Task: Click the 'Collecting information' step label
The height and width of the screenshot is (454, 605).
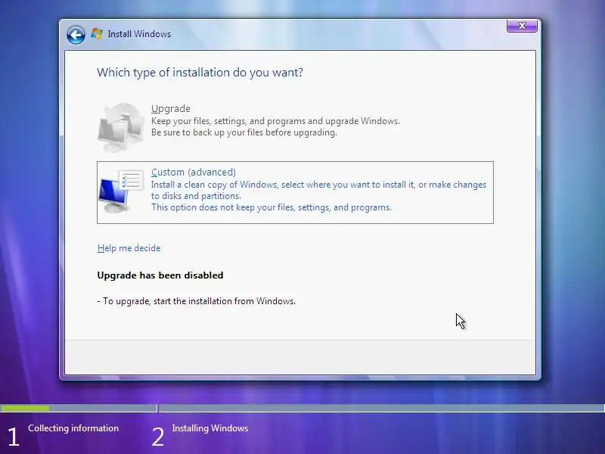Action: pyautogui.click(x=73, y=428)
